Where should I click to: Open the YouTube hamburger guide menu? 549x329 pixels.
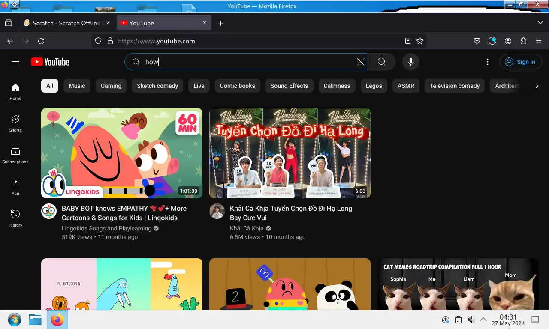click(x=15, y=62)
